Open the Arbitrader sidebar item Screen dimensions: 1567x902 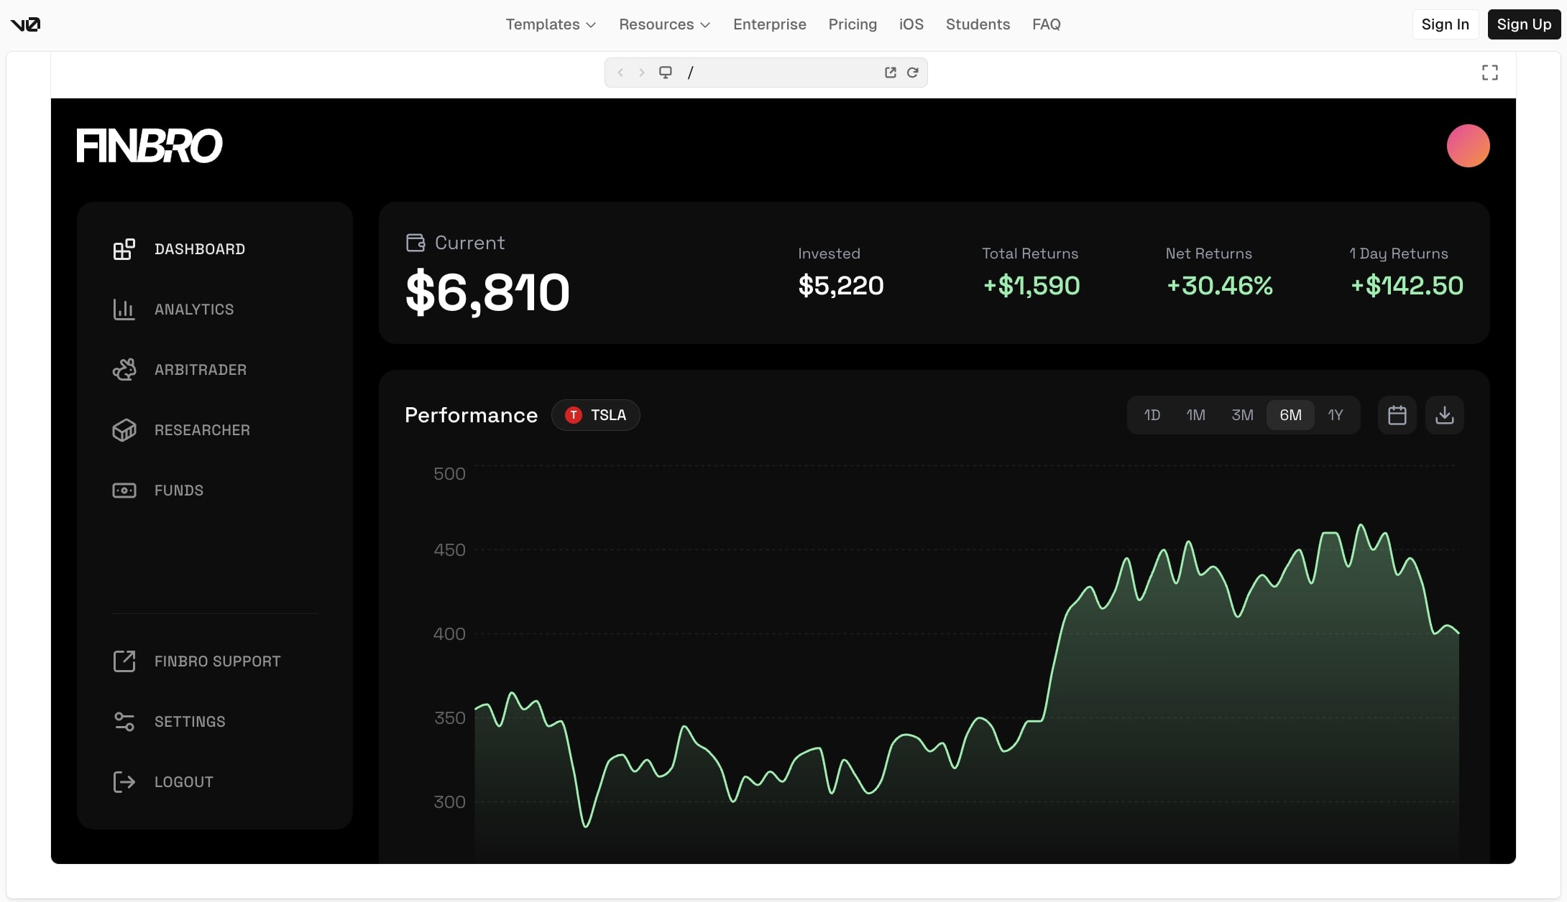pyautogui.click(x=200, y=370)
